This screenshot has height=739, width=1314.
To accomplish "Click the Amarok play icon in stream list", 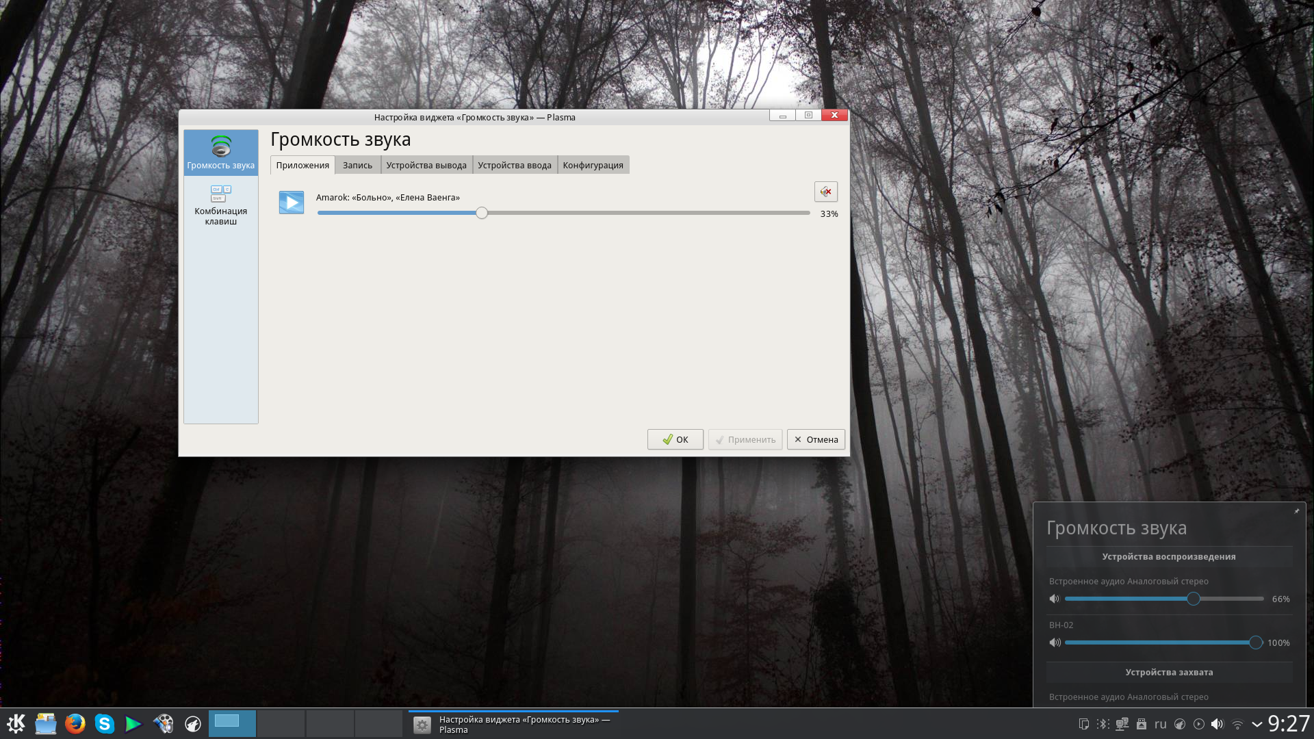I will (292, 203).
